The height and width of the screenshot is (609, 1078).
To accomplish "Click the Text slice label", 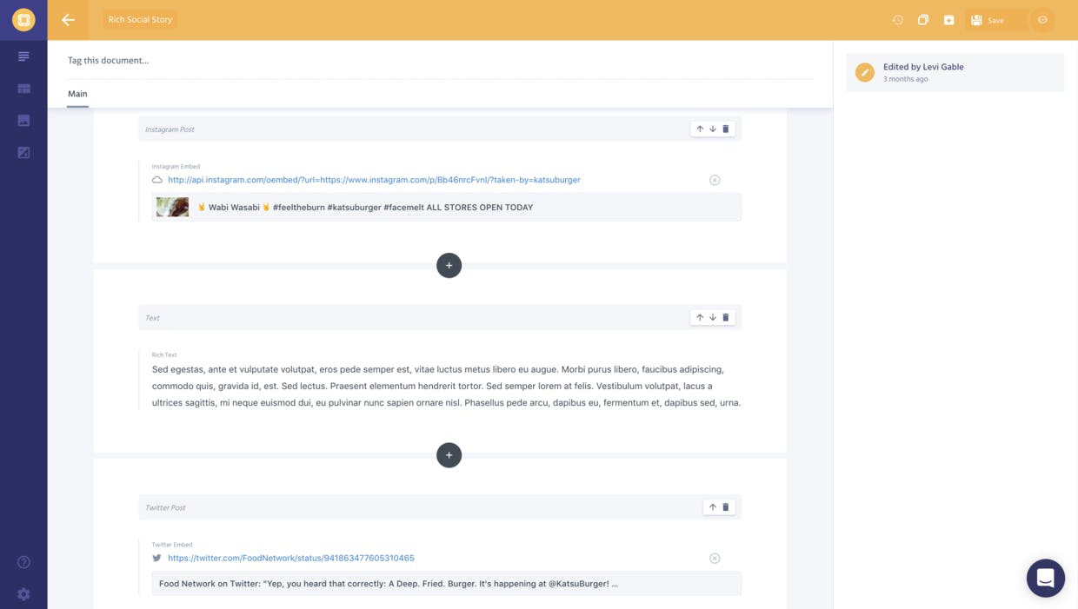I will coord(152,318).
